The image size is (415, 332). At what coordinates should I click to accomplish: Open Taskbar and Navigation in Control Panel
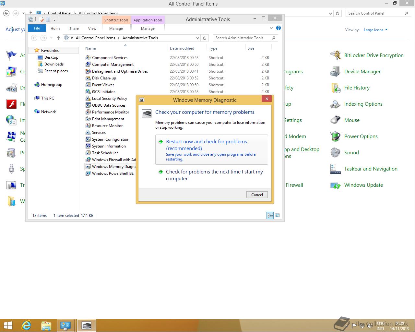pos(364,169)
